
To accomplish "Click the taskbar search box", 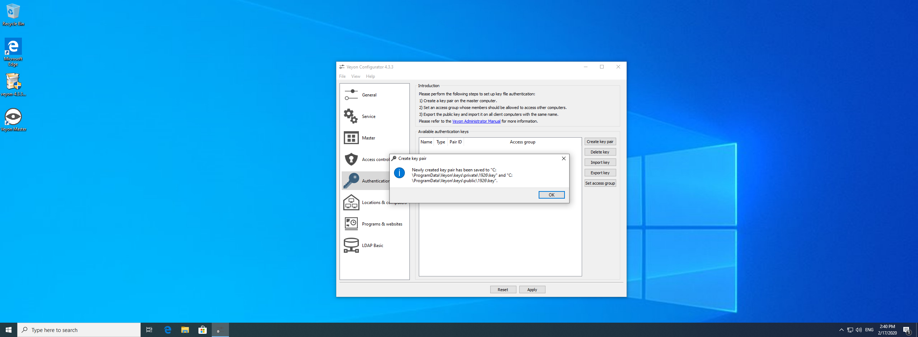I will click(79, 330).
